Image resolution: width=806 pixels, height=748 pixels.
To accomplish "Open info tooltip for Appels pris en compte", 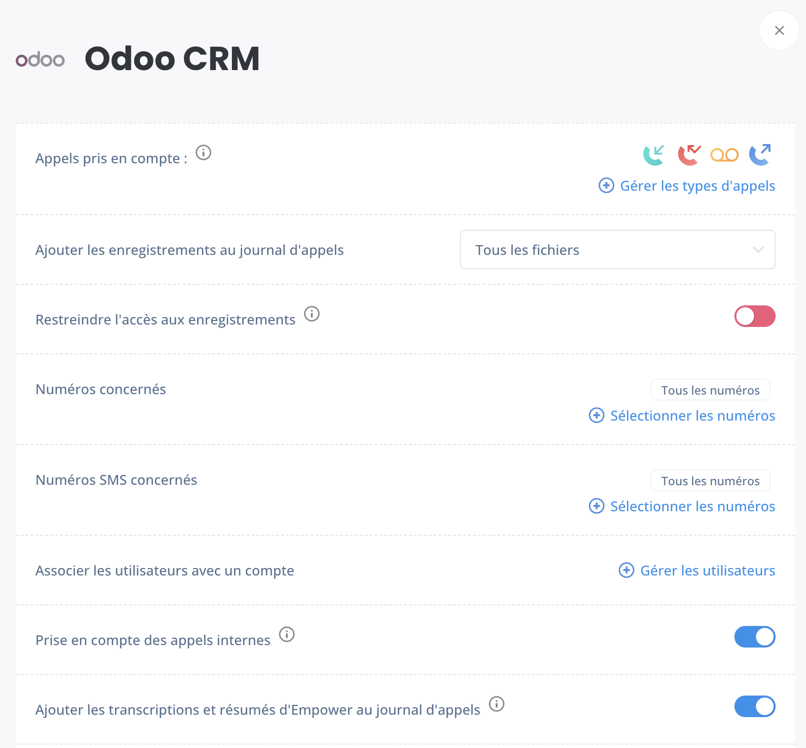I will coord(203,152).
